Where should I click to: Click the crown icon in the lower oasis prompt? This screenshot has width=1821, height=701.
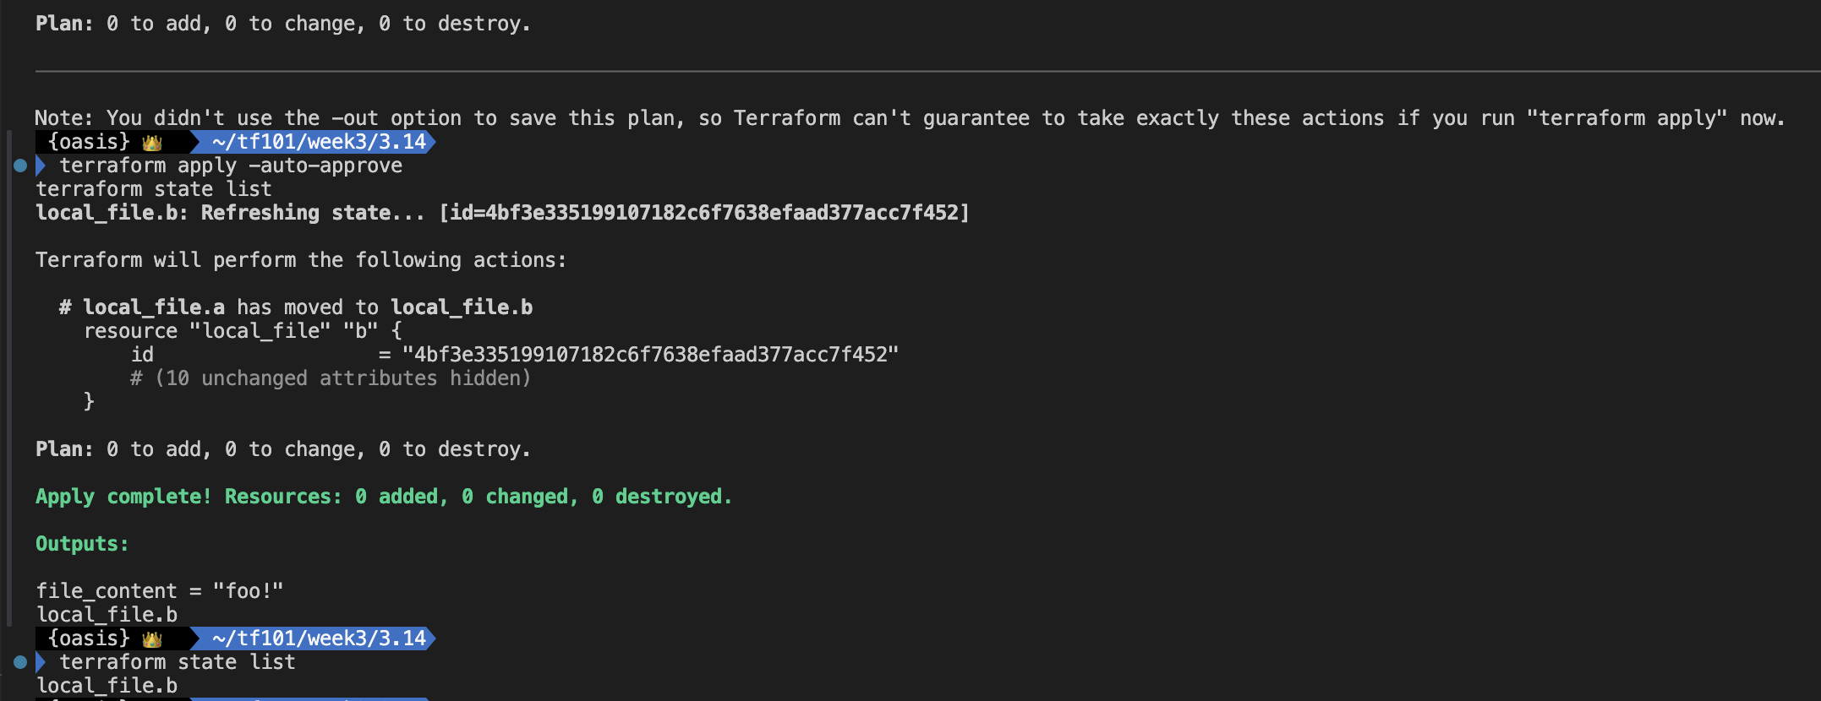point(152,639)
